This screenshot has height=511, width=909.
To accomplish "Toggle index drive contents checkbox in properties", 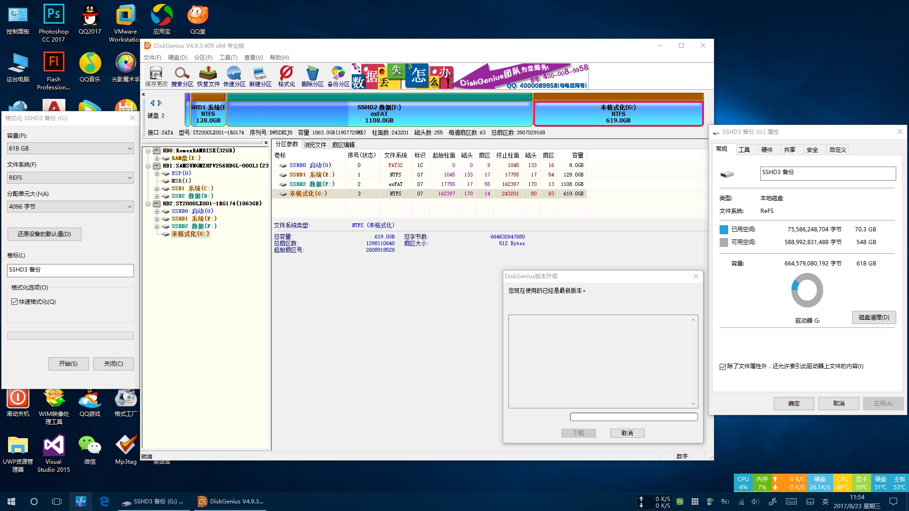I will tap(722, 367).
